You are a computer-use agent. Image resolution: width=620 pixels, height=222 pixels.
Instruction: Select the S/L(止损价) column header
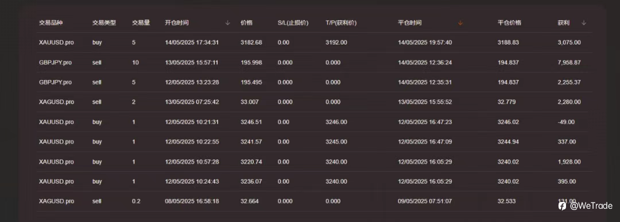pyautogui.click(x=293, y=23)
